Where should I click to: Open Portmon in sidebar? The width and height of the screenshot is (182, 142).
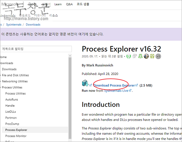[11, 118]
